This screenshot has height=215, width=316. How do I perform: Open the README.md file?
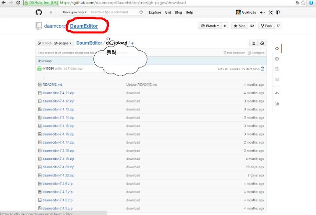pyautogui.click(x=52, y=85)
